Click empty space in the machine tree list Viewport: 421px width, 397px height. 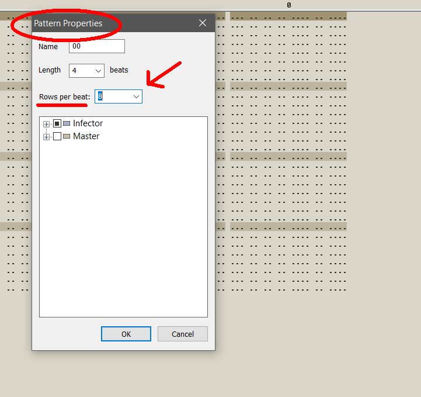point(123,234)
